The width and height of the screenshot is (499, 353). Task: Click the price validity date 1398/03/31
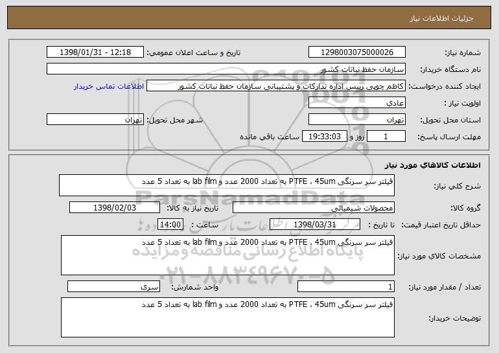pyautogui.click(x=315, y=225)
